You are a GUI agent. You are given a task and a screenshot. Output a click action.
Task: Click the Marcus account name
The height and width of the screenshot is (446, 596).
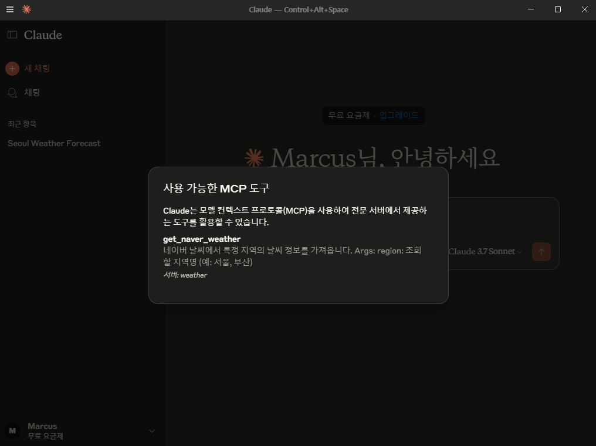coord(42,426)
